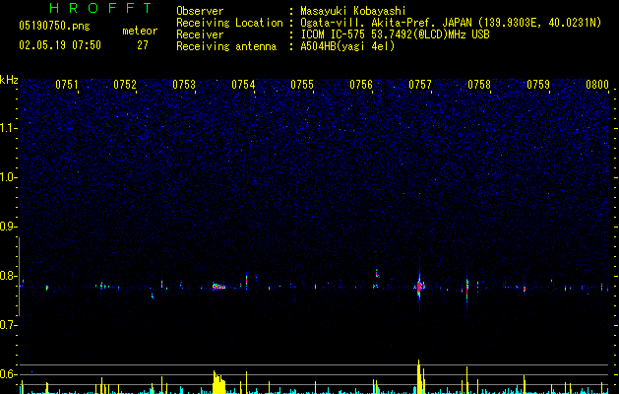This screenshot has width=619, height=394.
Task: Click the 0758 time marker
Action: pyautogui.click(x=479, y=85)
